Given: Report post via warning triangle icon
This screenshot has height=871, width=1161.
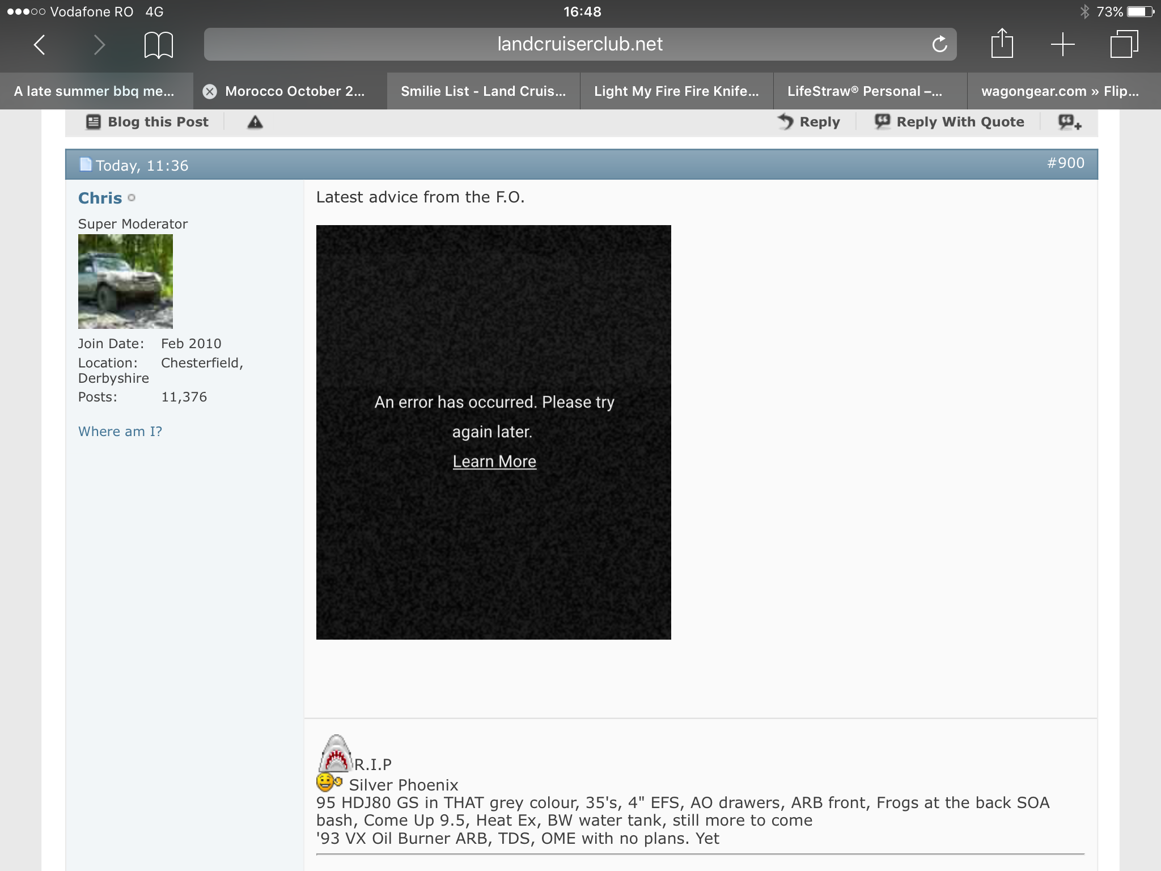Looking at the screenshot, I should (x=255, y=122).
